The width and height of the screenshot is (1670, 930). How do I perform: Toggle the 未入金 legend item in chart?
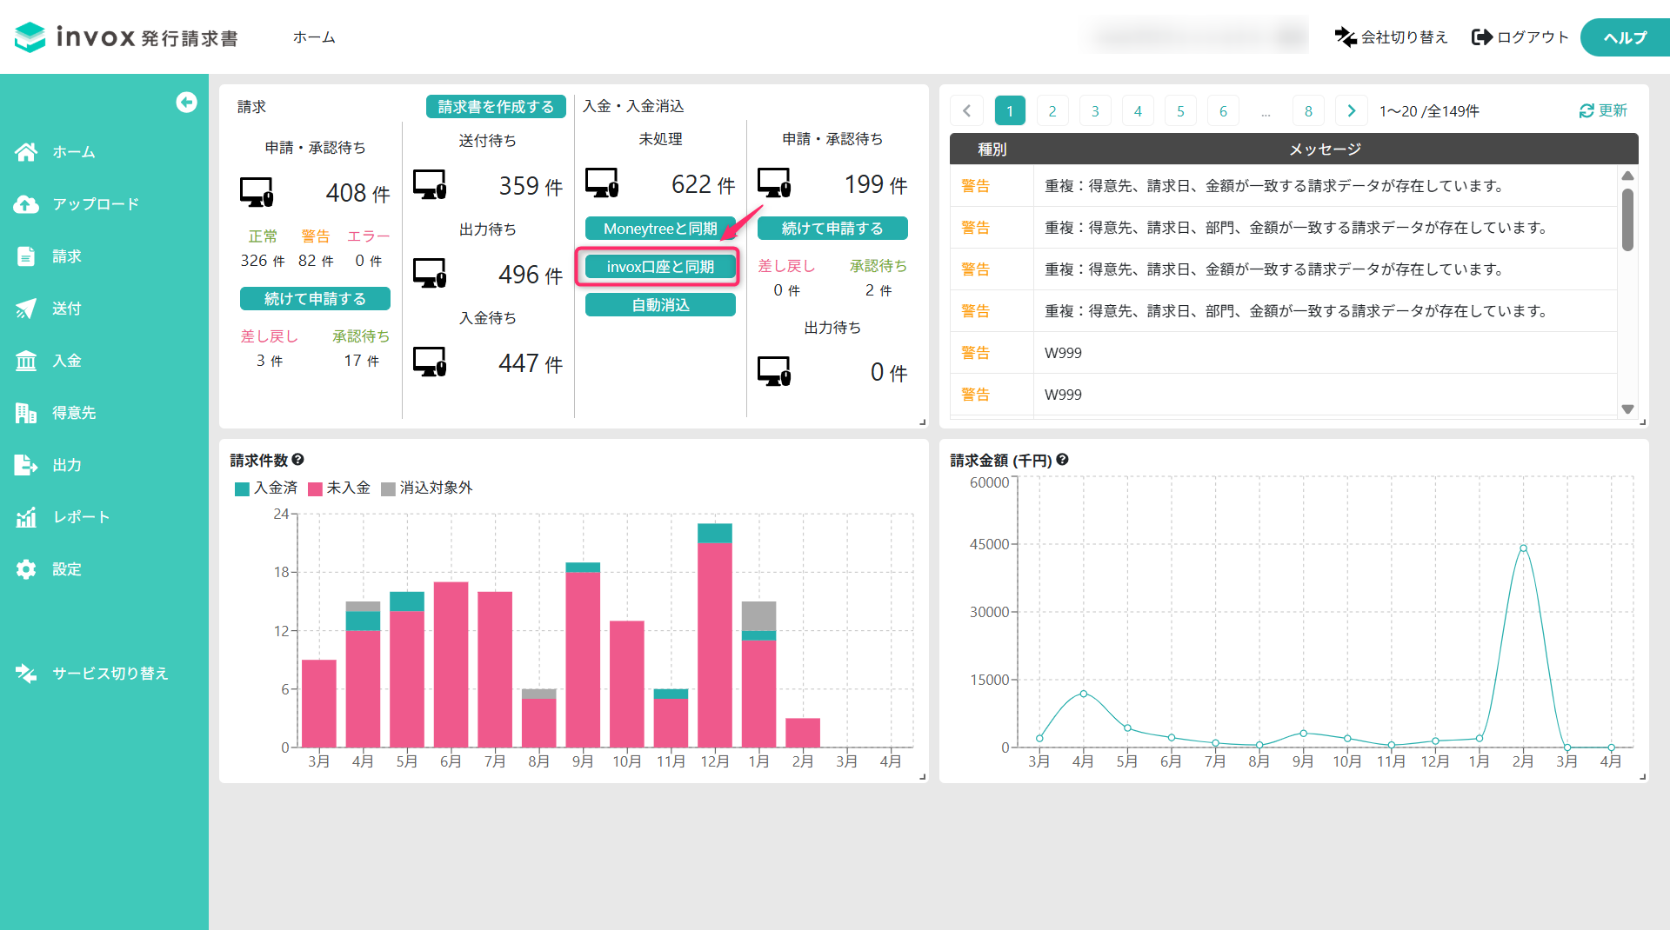(339, 488)
